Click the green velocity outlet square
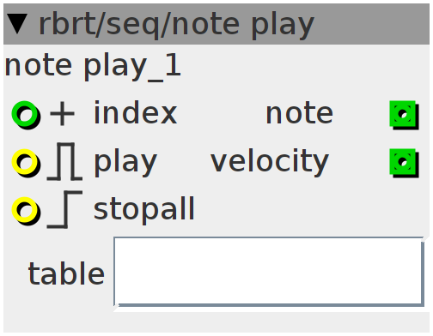This screenshot has height=336, width=433. click(404, 163)
